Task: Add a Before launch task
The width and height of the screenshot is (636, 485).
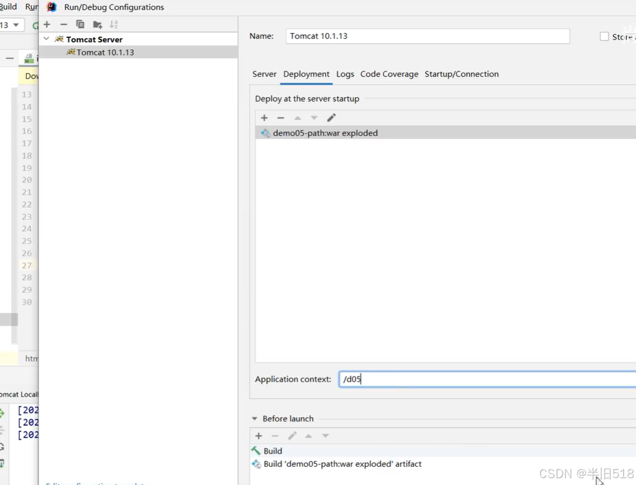Action: click(259, 436)
